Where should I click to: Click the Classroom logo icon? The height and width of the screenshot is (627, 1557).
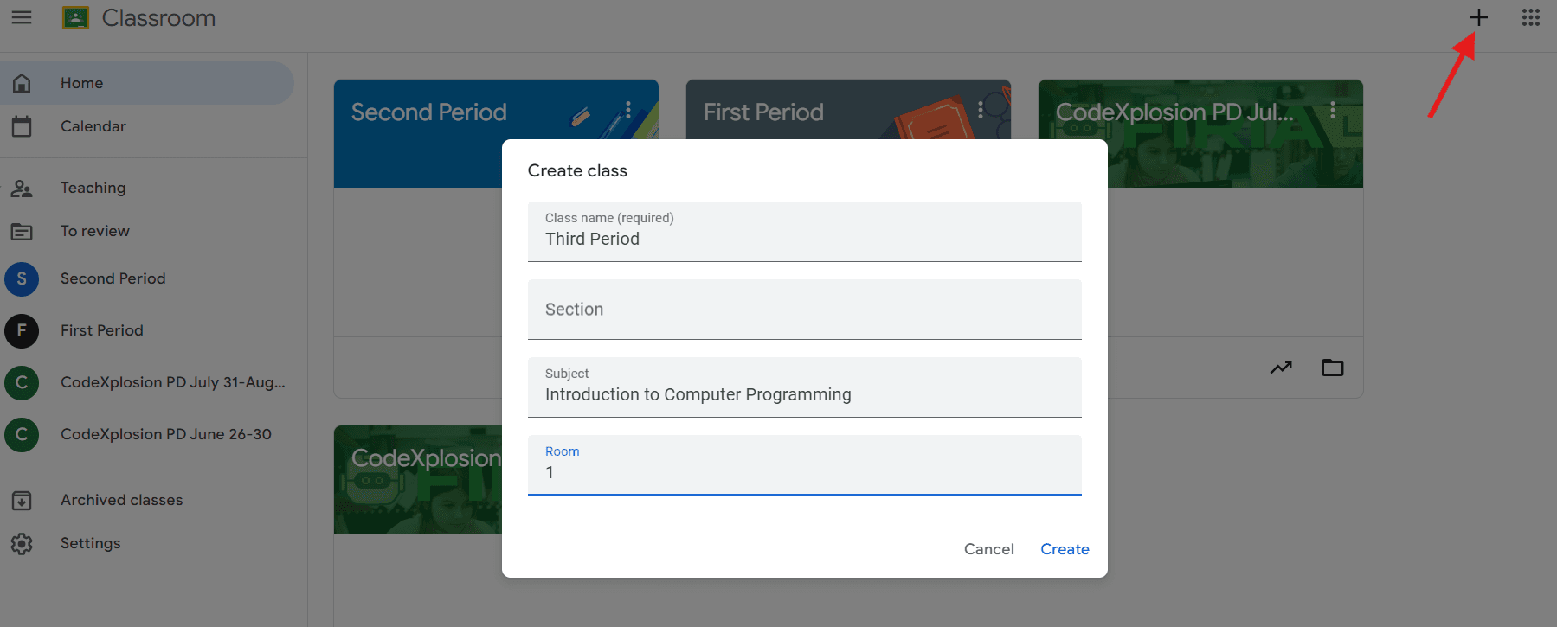(75, 18)
